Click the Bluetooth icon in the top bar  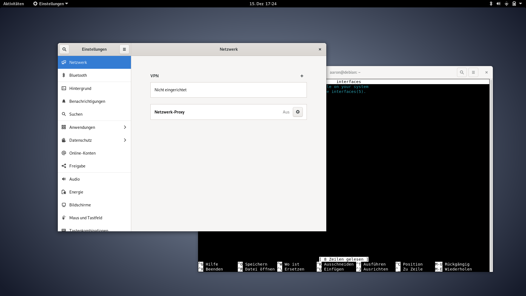491,4
